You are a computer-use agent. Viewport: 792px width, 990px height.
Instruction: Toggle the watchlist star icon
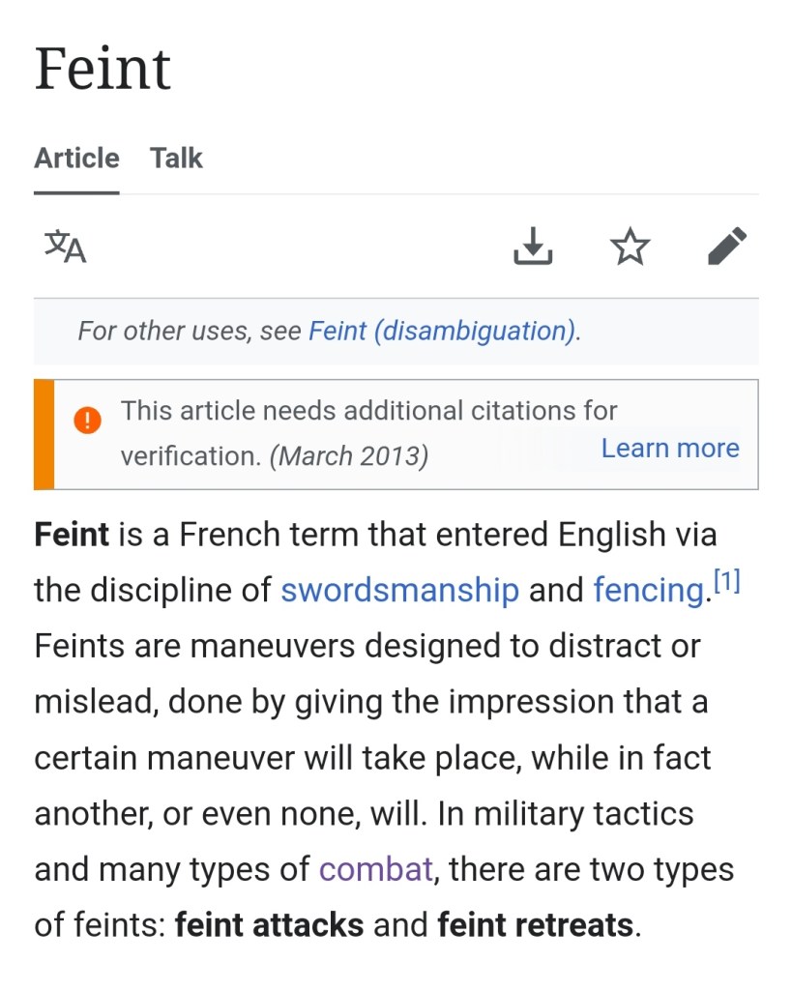point(631,247)
